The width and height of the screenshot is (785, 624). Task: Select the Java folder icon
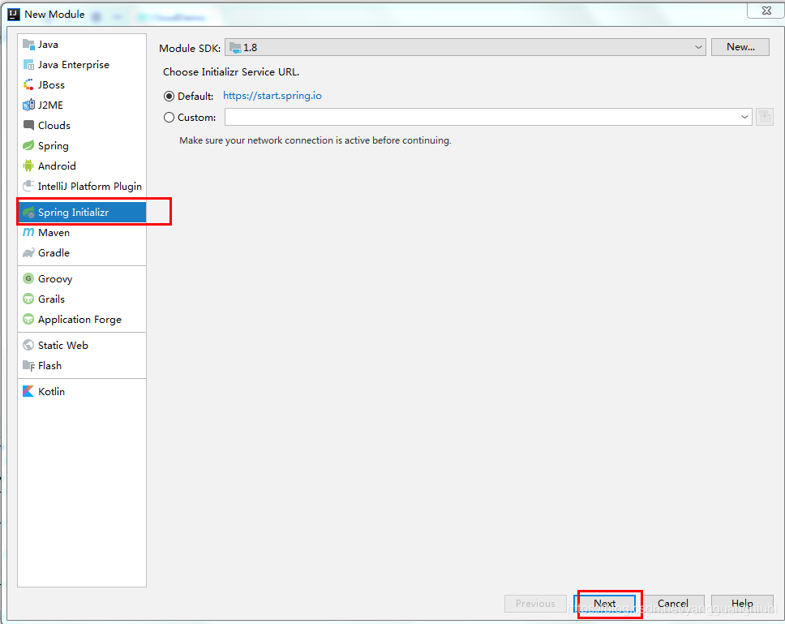click(28, 45)
